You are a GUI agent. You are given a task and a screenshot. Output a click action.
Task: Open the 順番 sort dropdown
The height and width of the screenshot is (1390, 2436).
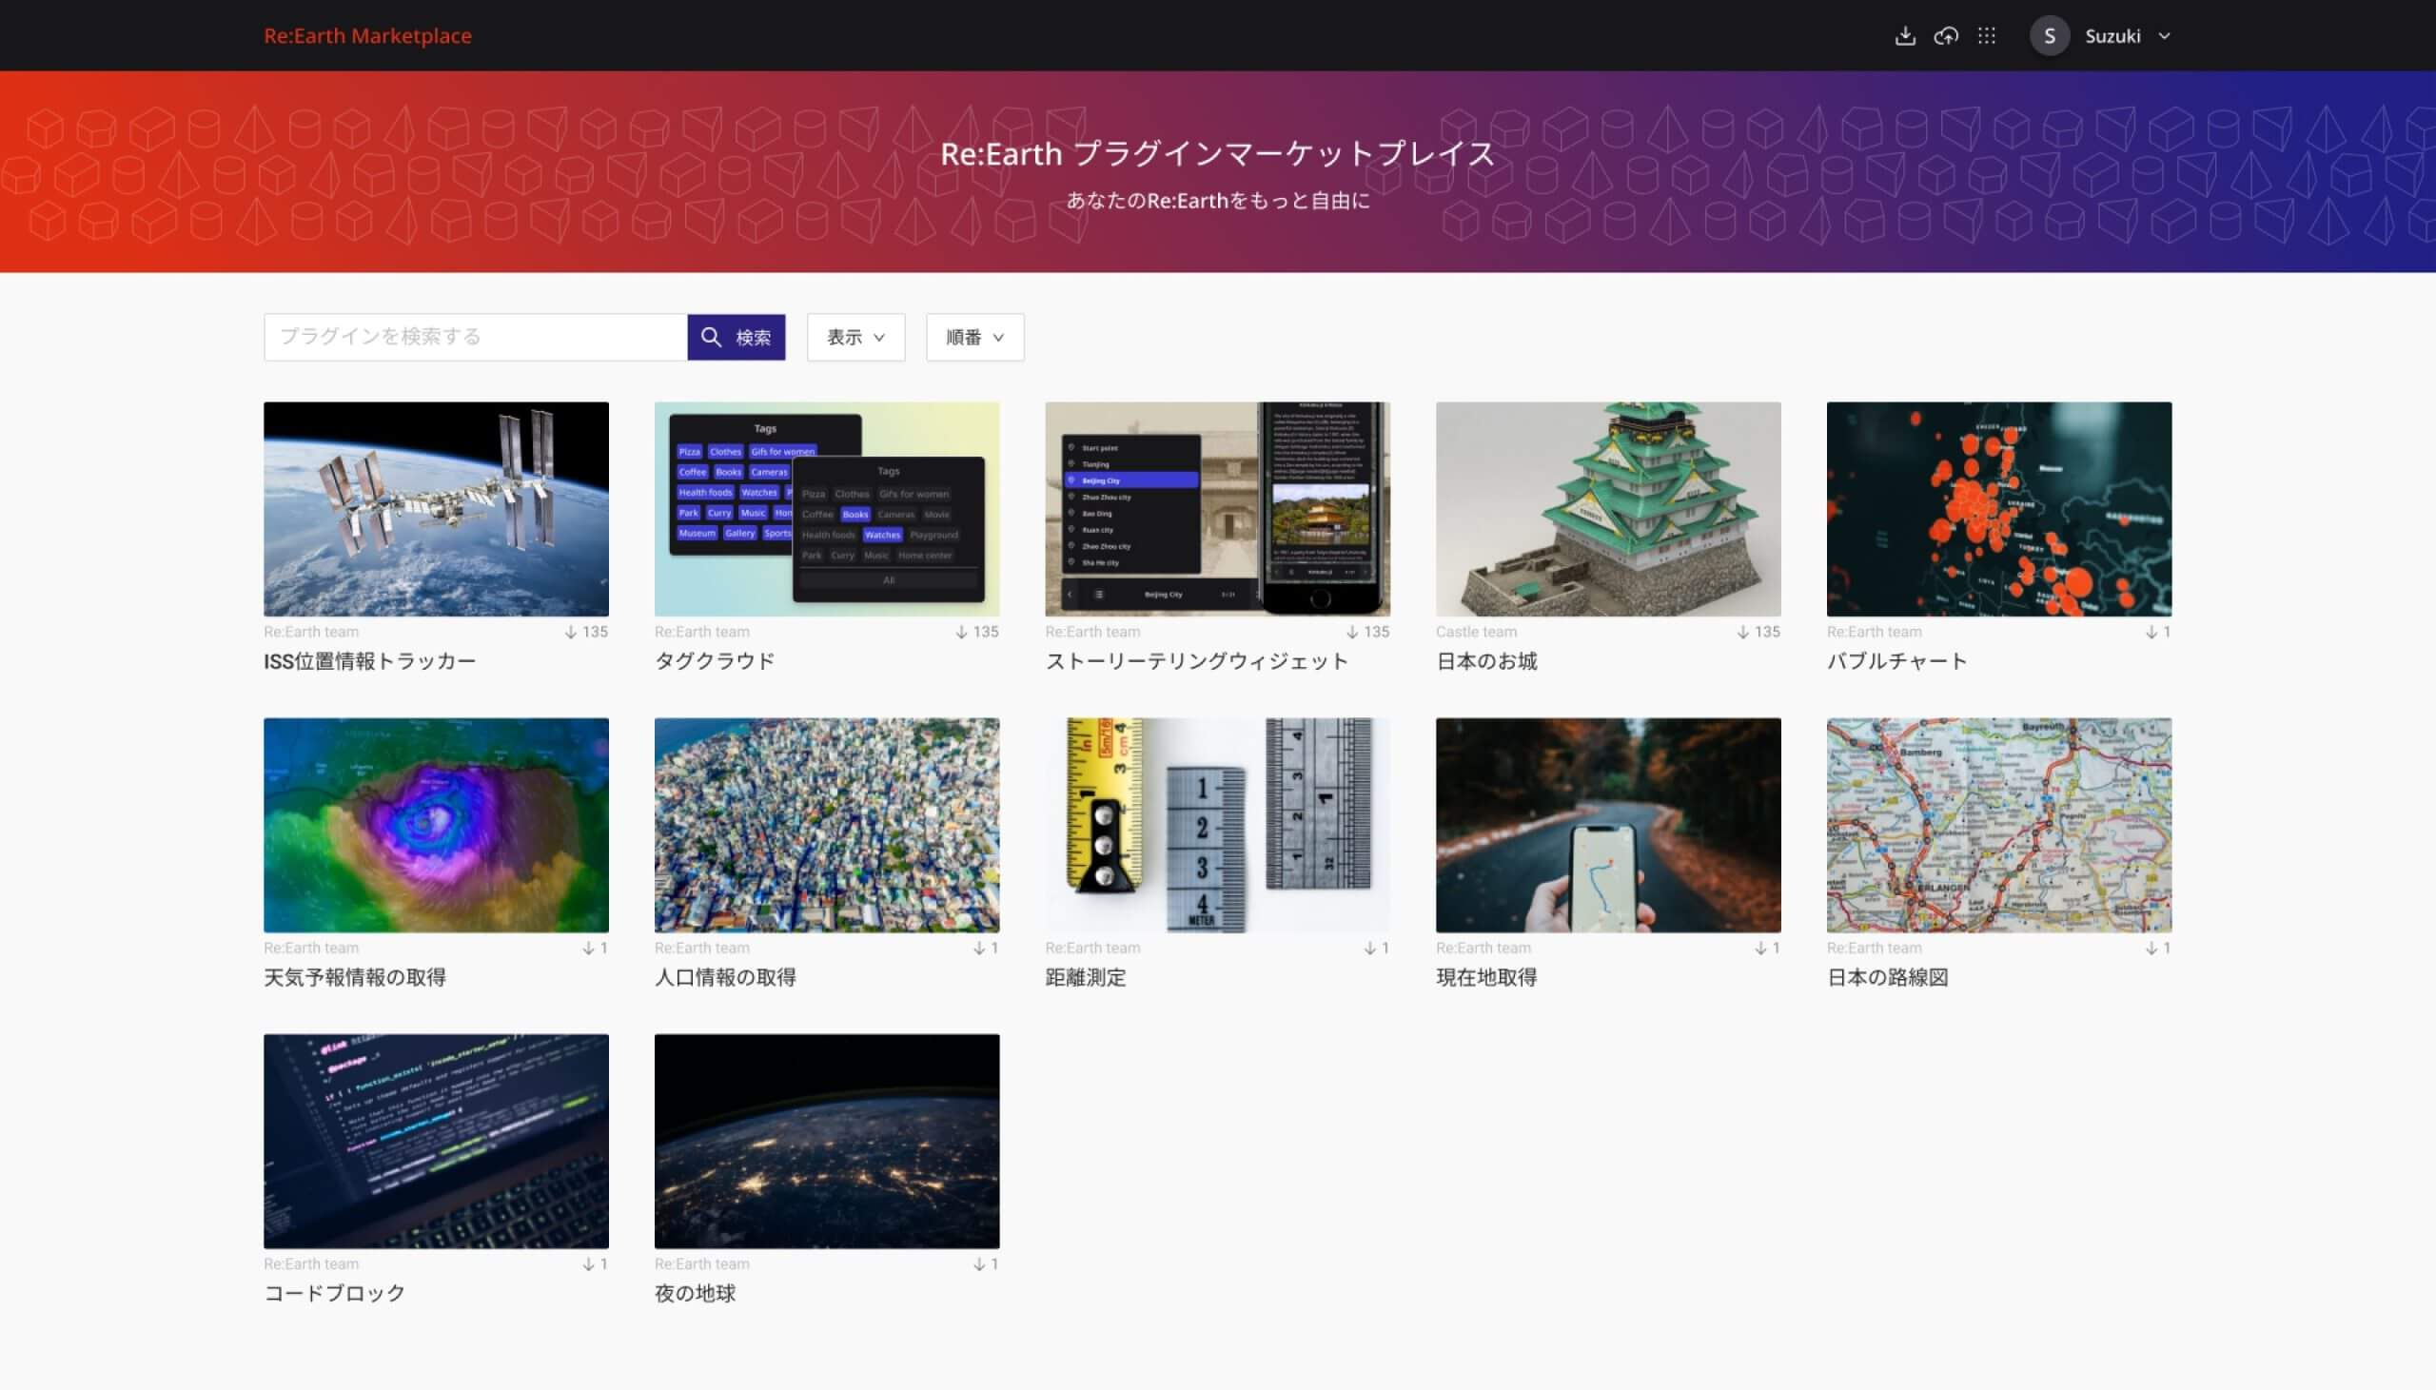(x=974, y=337)
